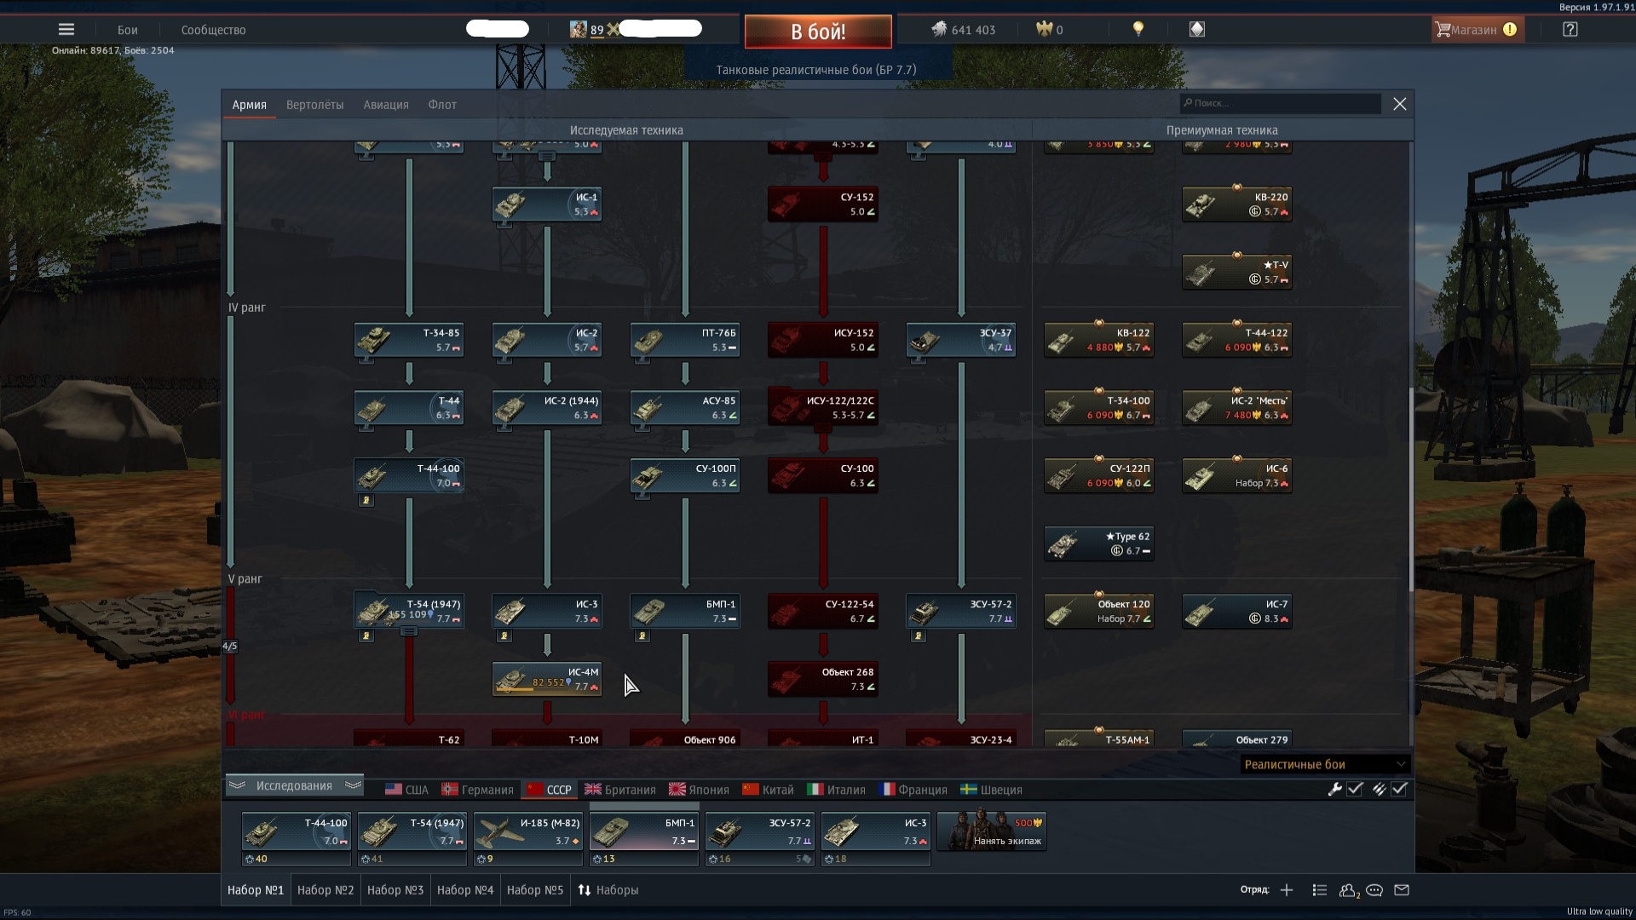Open the Сообщество menu
Image resolution: width=1636 pixels, height=920 pixels.
[213, 30]
